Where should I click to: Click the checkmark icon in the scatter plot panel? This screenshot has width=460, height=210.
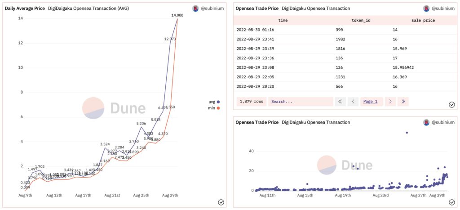point(451,202)
